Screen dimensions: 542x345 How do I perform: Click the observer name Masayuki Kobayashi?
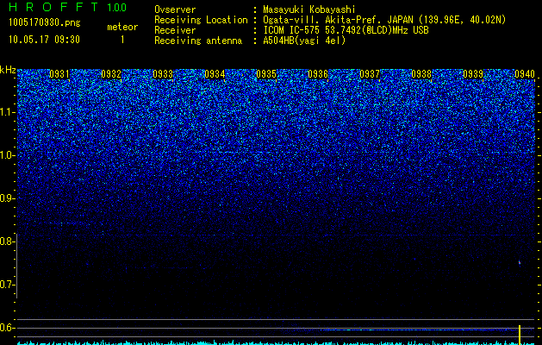309,9
